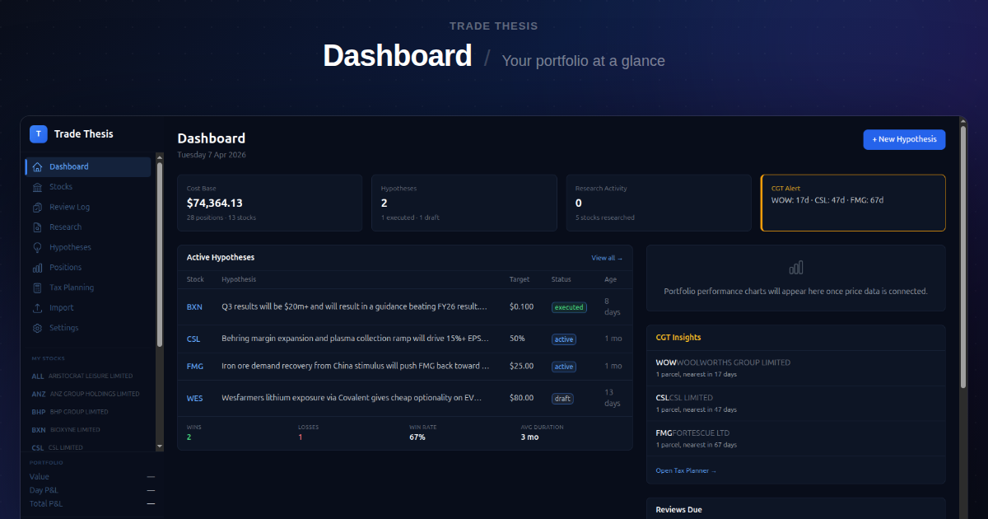The width and height of the screenshot is (988, 519).
Task: Click the Review Log sidebar icon
Action: [x=37, y=207]
